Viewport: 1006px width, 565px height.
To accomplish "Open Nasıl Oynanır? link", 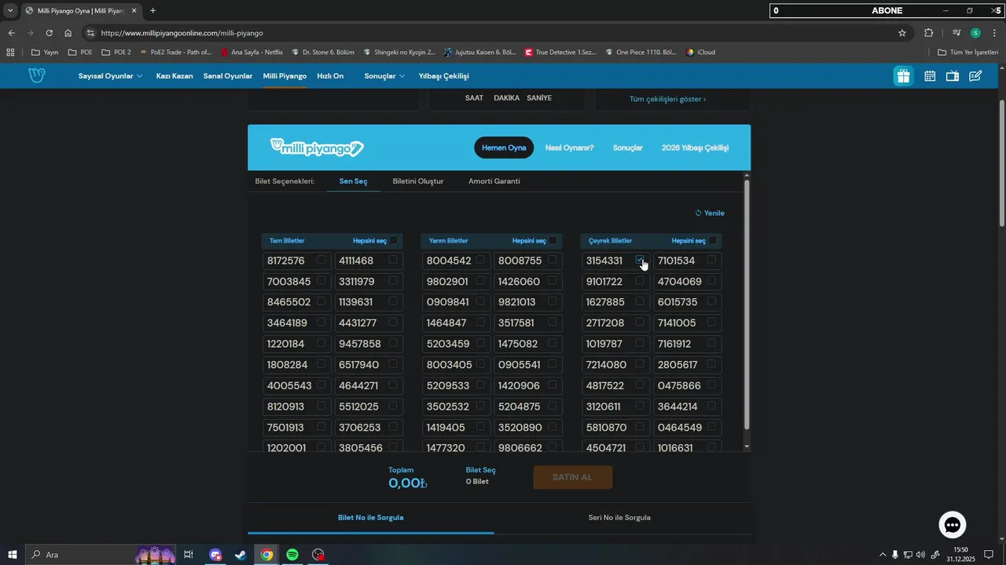I will 570,148.
